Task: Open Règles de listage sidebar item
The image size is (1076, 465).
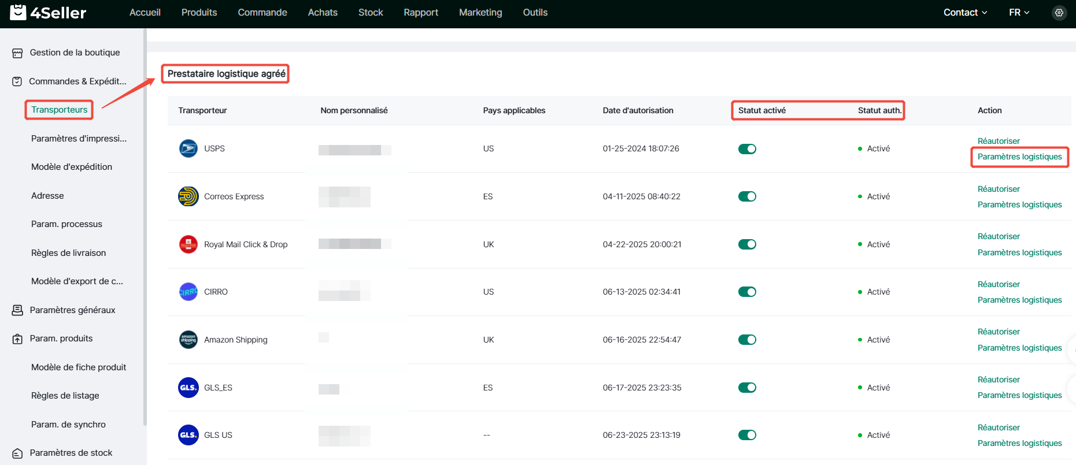Action: 65,396
